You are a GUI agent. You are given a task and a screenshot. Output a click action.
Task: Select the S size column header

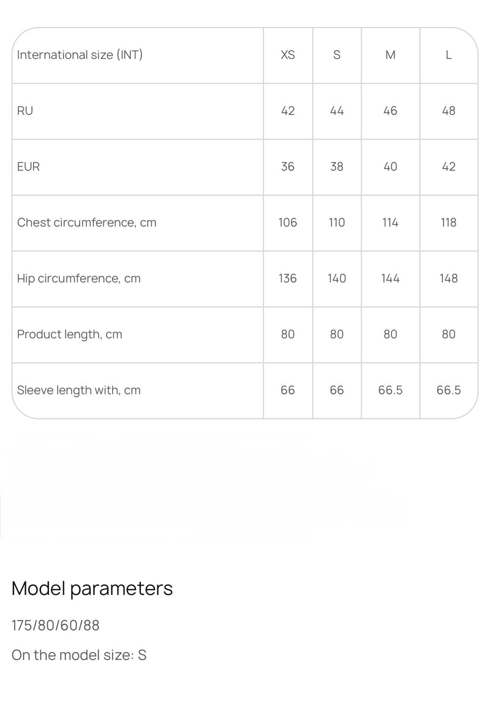tap(337, 55)
